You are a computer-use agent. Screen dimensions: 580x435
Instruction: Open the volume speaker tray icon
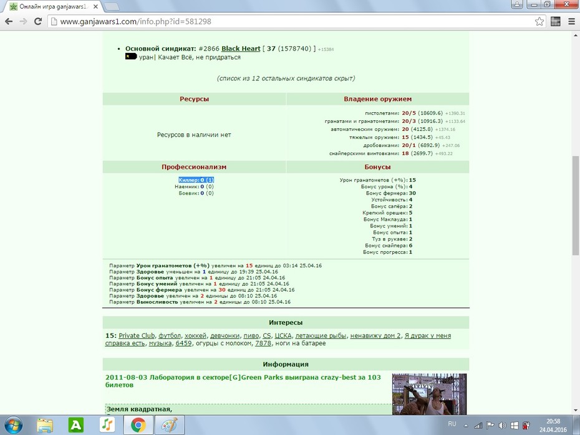point(502,426)
